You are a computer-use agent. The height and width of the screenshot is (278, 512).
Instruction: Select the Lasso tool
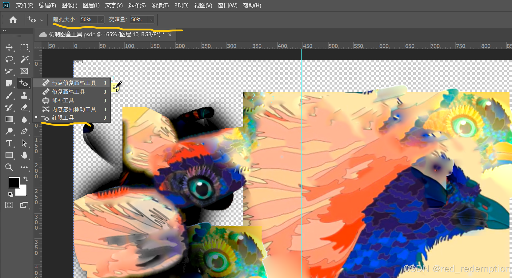click(x=9, y=59)
